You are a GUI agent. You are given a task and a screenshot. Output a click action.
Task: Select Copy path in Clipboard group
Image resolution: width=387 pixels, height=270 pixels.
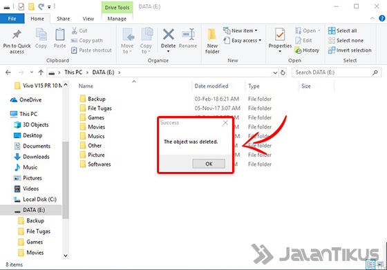[87, 41]
